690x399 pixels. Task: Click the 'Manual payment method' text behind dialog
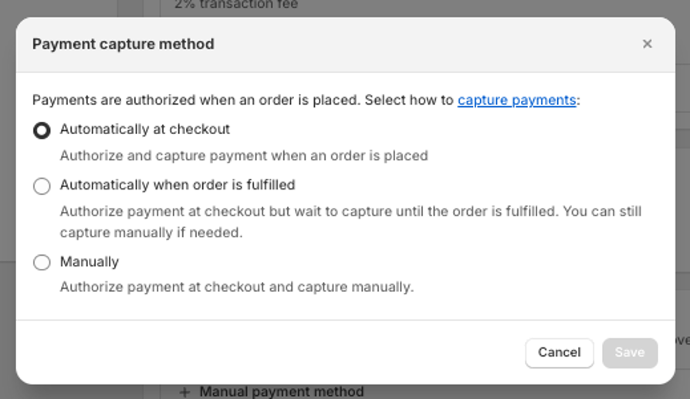281,392
